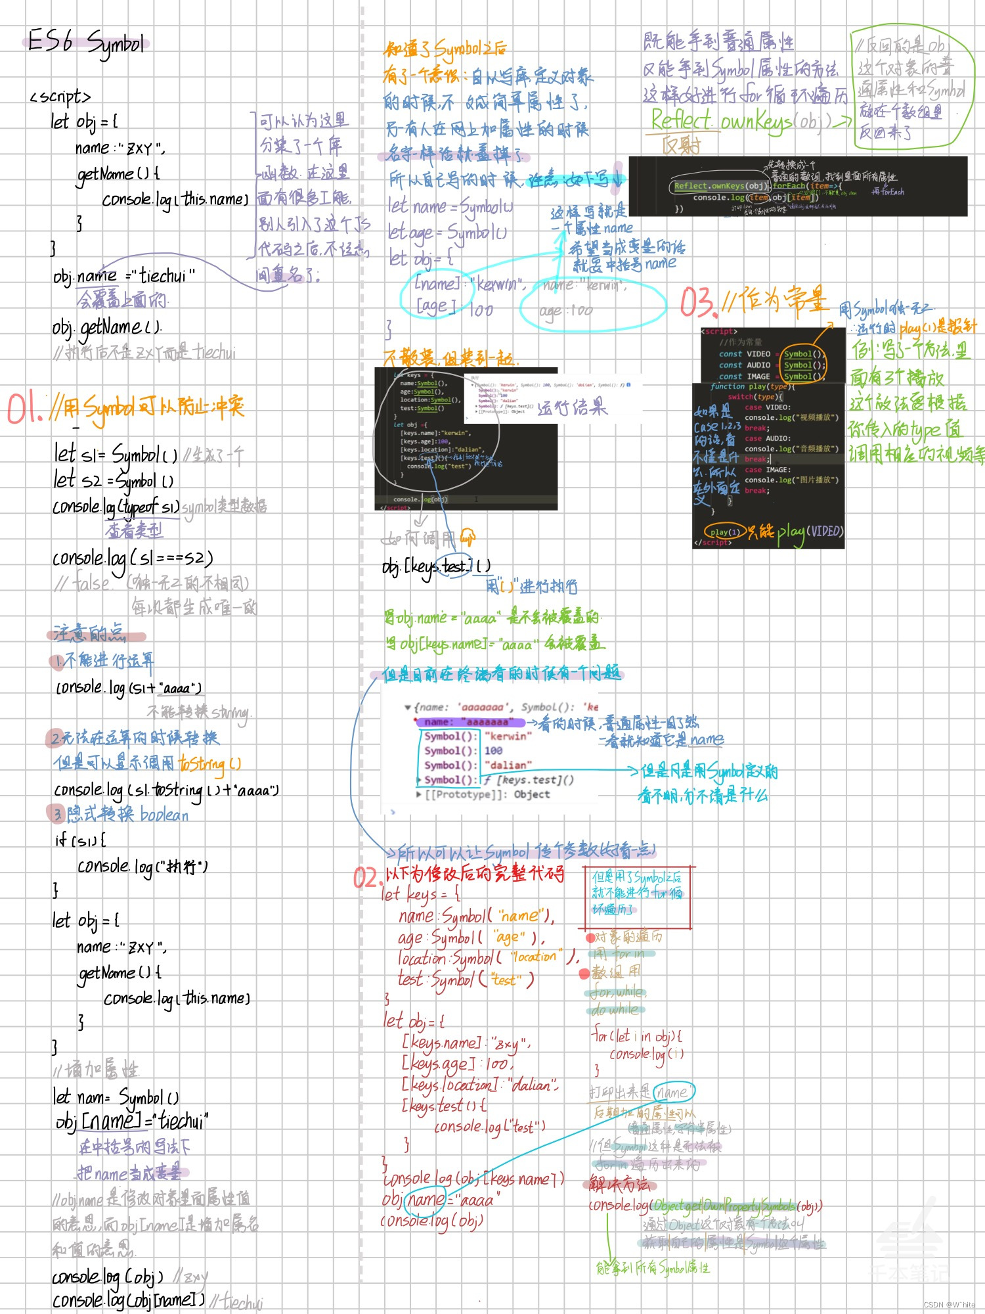
Task: Click "location: Symbol("location")" red code line
Action: [x=488, y=959]
